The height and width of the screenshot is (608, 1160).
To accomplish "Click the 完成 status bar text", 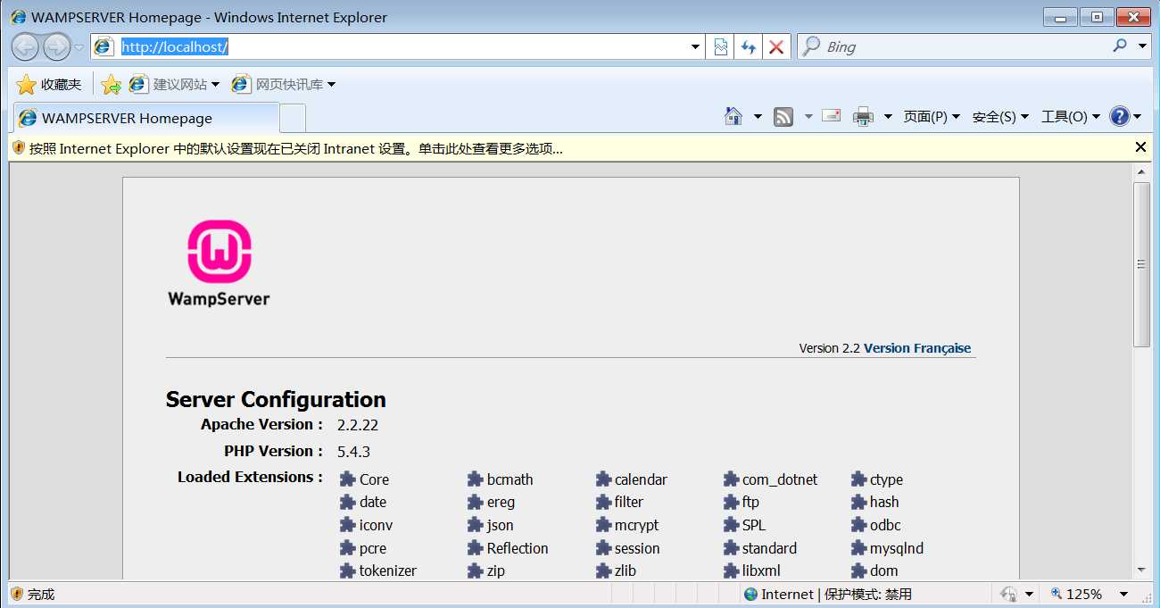I will tap(41, 594).
